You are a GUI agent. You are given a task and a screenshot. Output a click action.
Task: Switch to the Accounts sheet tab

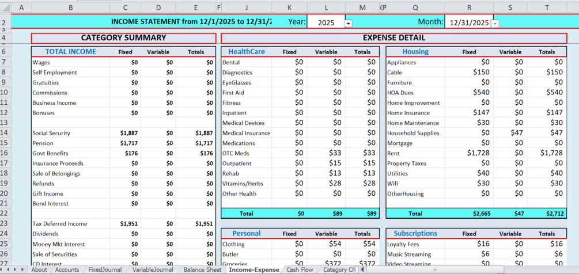click(x=67, y=269)
